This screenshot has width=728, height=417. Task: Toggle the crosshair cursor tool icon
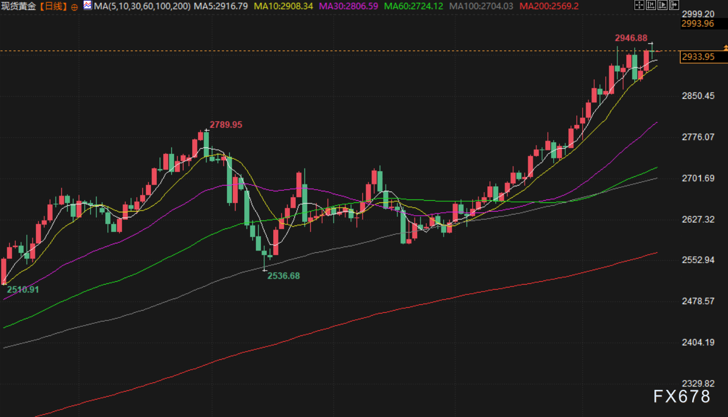tap(639, 5)
